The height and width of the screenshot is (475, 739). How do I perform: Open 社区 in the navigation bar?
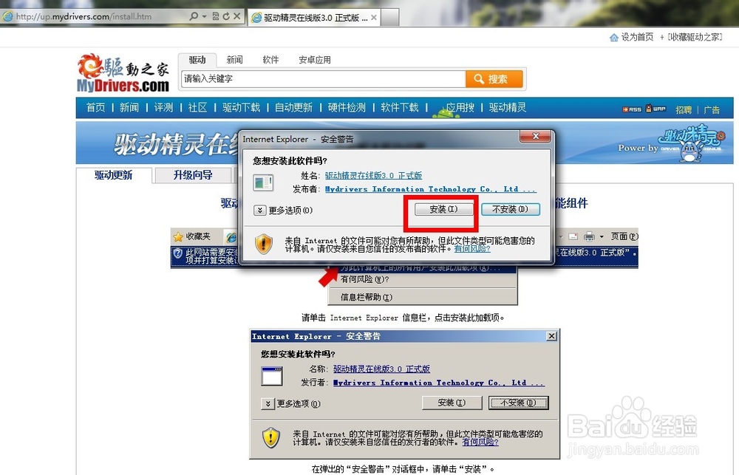(x=197, y=107)
